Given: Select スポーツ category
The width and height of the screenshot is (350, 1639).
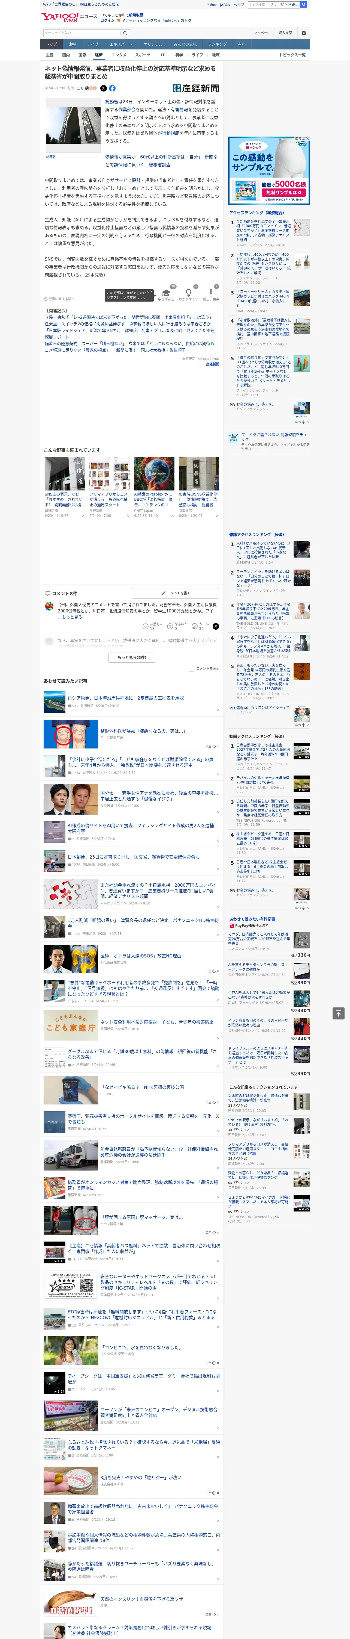Looking at the screenshot, I should coord(143,55).
